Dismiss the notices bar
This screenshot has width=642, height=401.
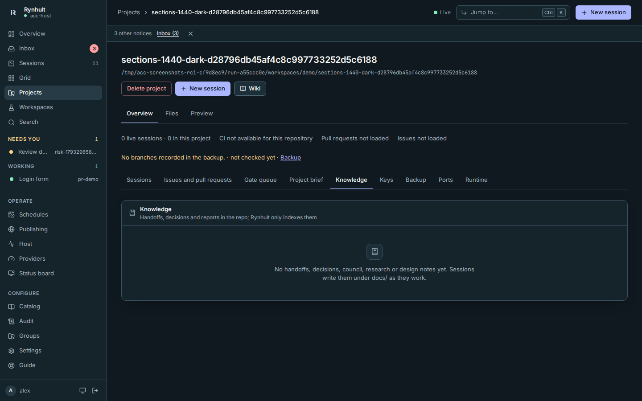point(190,34)
